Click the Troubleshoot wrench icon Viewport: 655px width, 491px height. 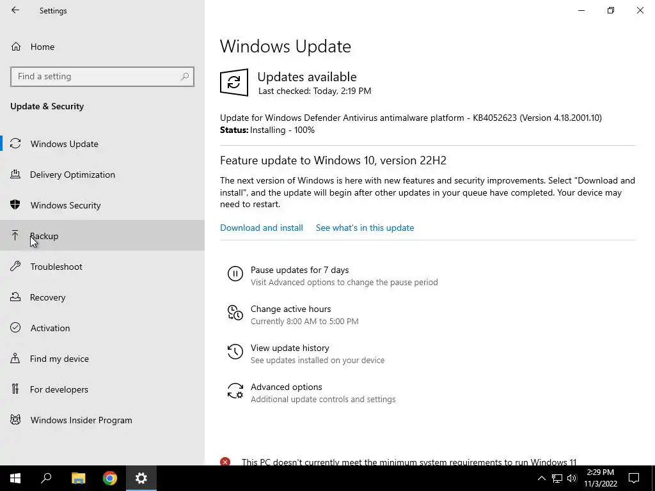(15, 266)
